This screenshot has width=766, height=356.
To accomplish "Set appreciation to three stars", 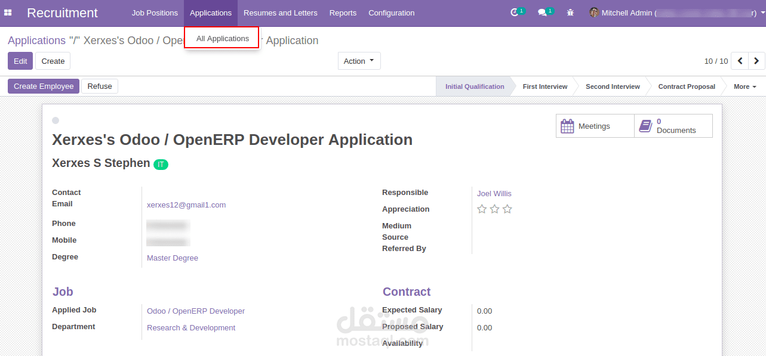I will (x=507, y=209).
